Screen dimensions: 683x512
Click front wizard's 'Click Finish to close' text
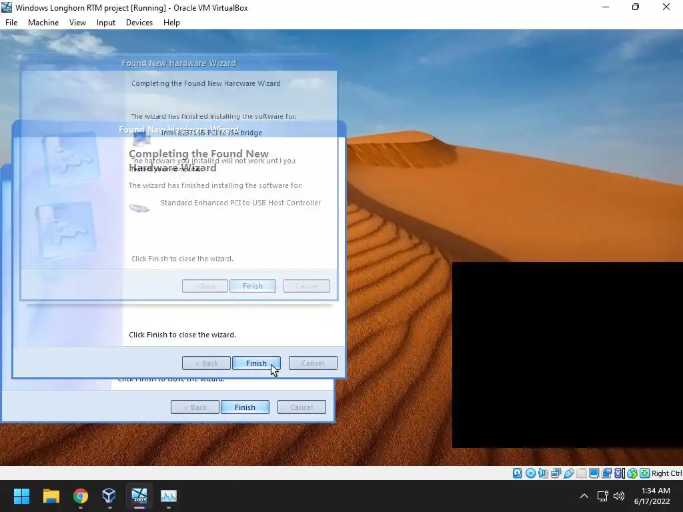183,335
